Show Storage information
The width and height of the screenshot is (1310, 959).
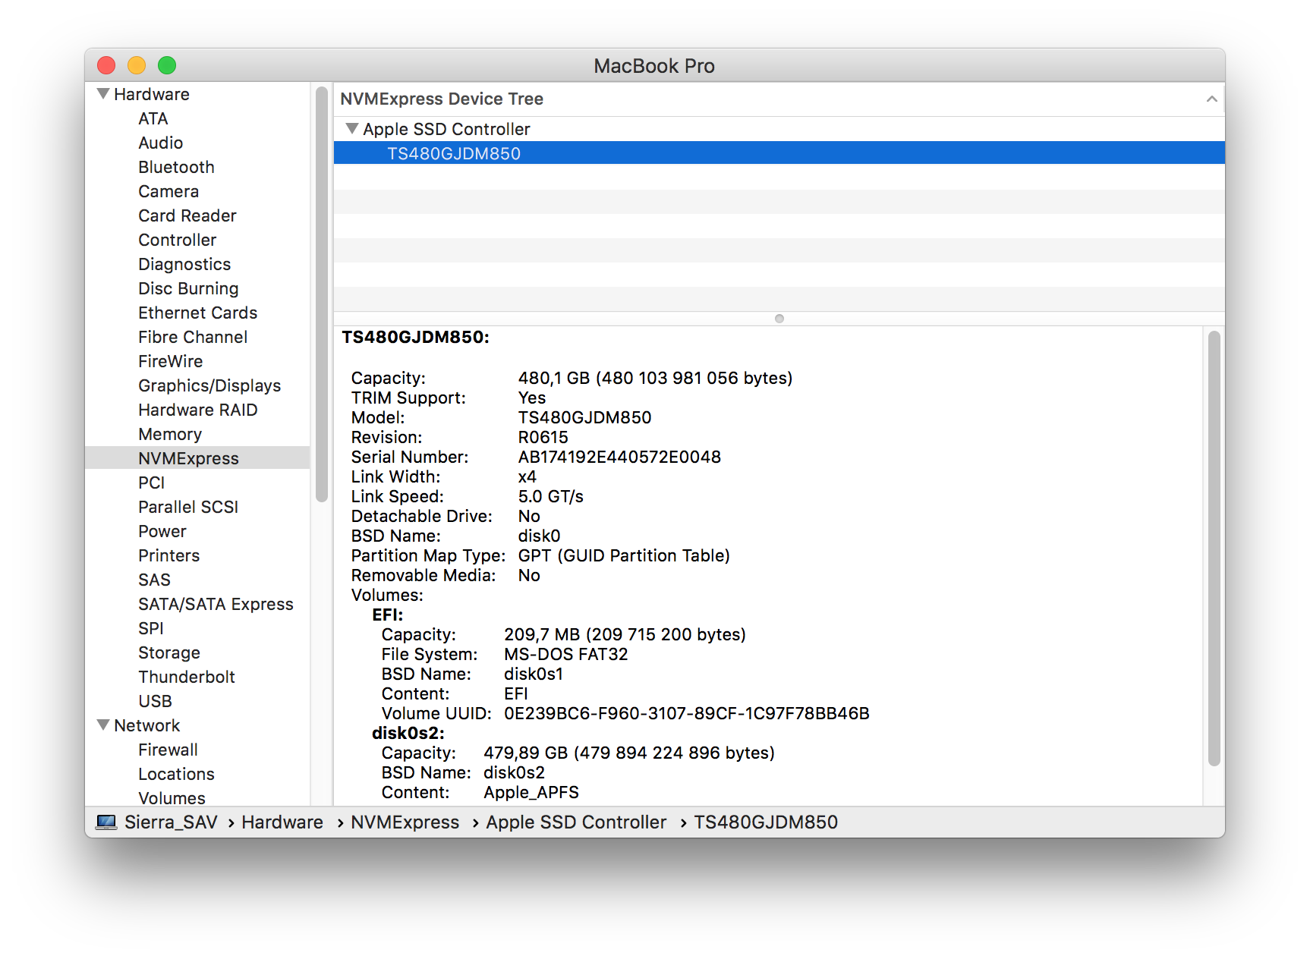[x=169, y=653]
